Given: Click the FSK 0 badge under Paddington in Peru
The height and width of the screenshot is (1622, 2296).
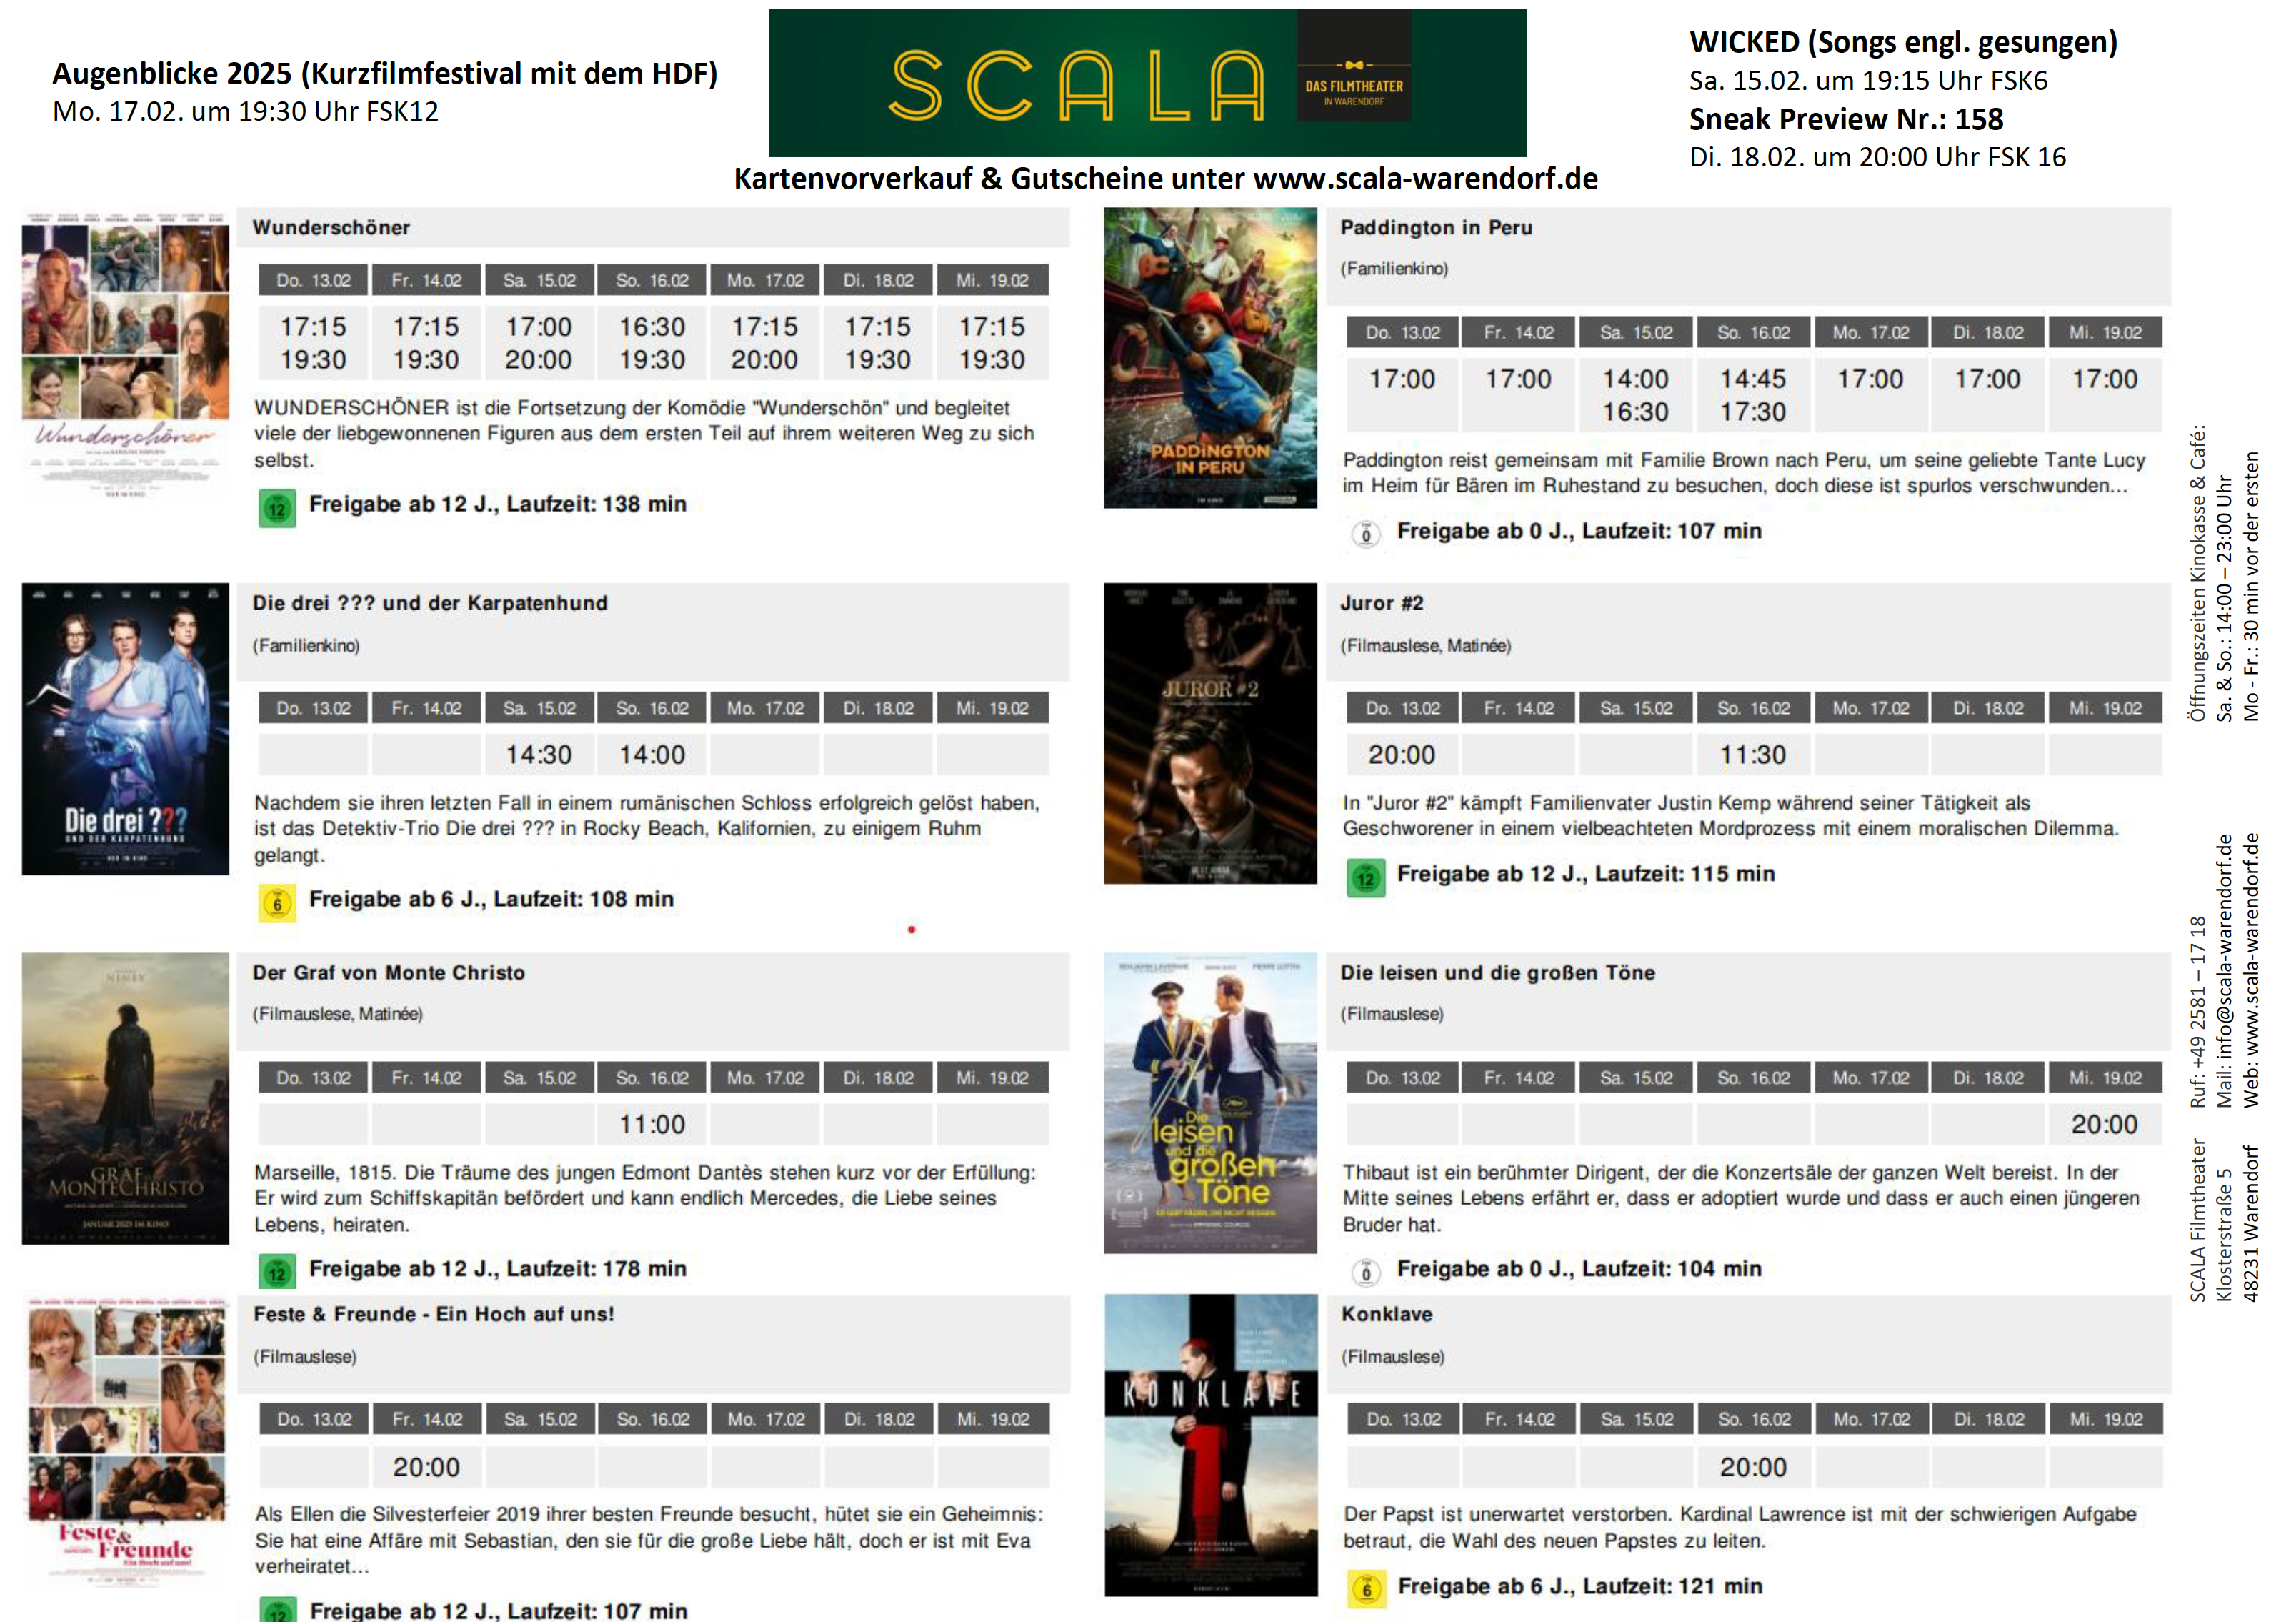Looking at the screenshot, I should pyautogui.click(x=1365, y=534).
